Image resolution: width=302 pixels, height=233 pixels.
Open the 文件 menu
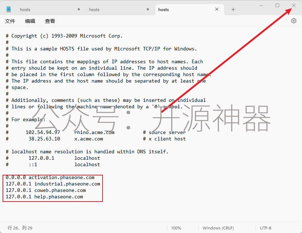(x=10, y=21)
